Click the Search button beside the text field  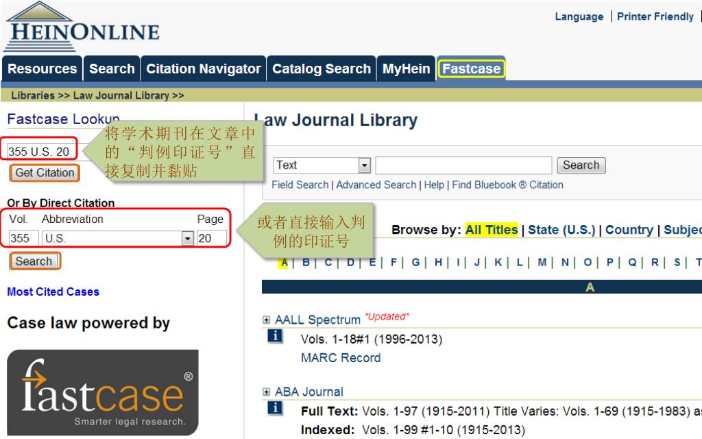click(x=581, y=165)
